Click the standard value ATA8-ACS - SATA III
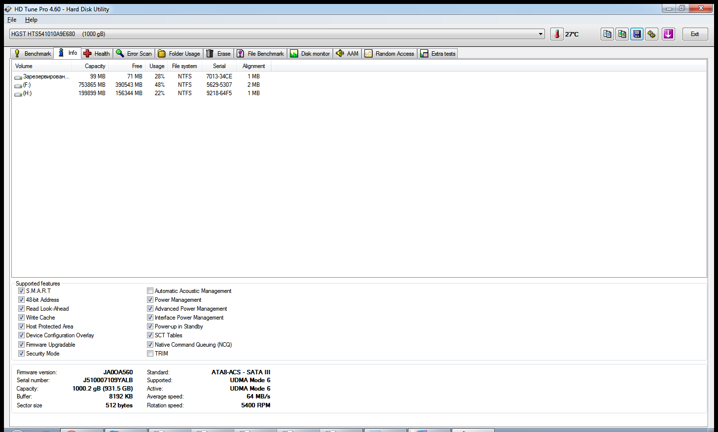 point(241,372)
